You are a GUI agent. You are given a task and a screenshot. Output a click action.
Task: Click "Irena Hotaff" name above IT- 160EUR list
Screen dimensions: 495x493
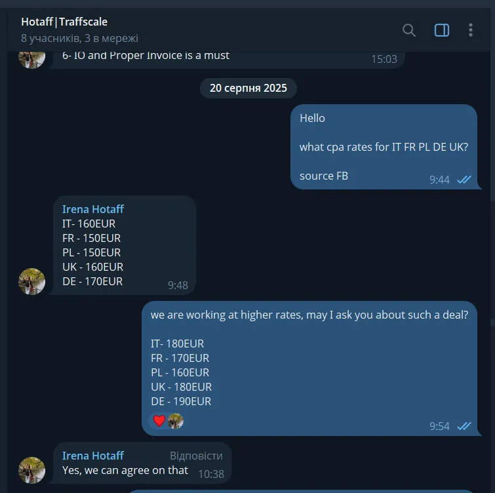point(92,209)
